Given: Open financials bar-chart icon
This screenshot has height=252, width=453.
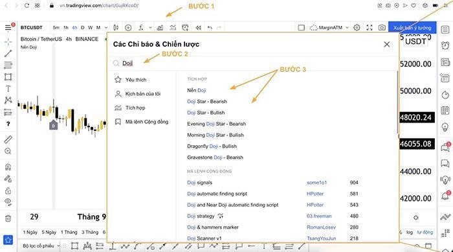Looking at the screenshot, I should tap(160, 27).
